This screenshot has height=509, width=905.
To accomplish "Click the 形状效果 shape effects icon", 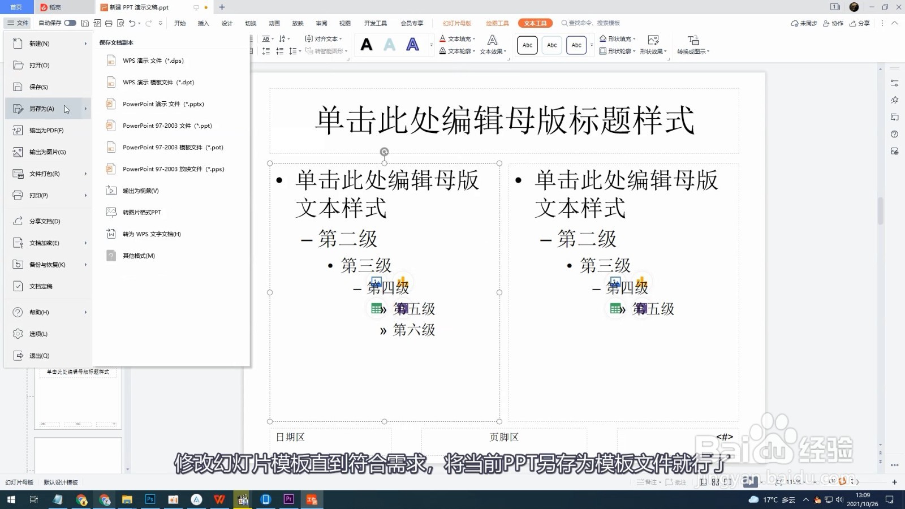I will [x=653, y=40].
